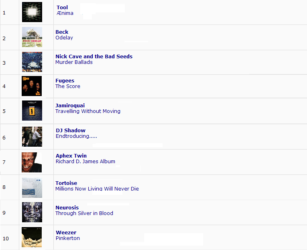The width and height of the screenshot is (307, 250).
Task: Click the Tortoise album cover thumbnail
Action: [32, 188]
